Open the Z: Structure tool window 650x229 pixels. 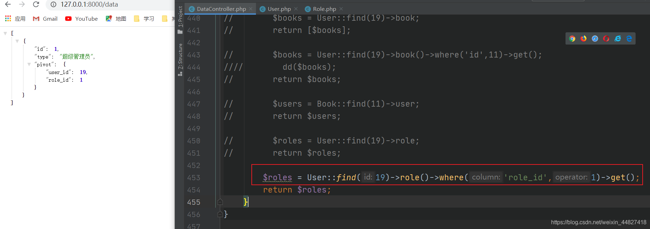pos(180,56)
